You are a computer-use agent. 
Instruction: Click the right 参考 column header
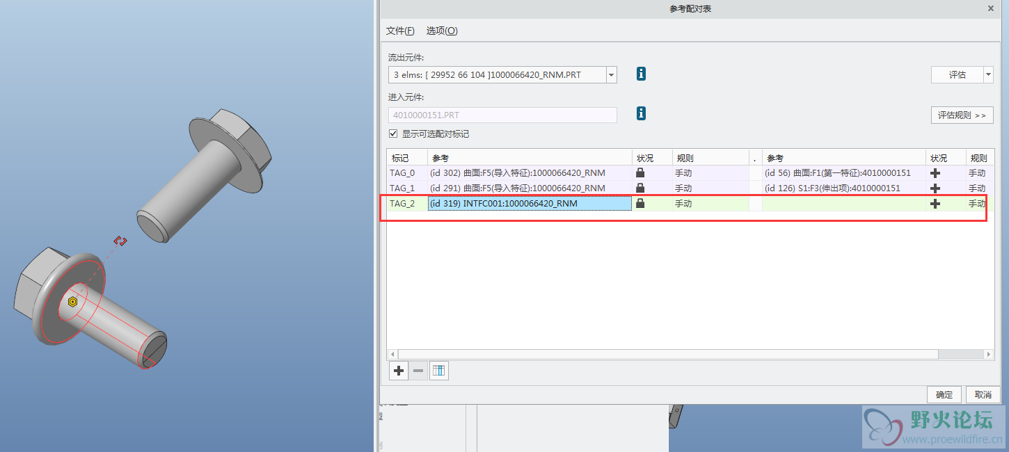(x=844, y=158)
